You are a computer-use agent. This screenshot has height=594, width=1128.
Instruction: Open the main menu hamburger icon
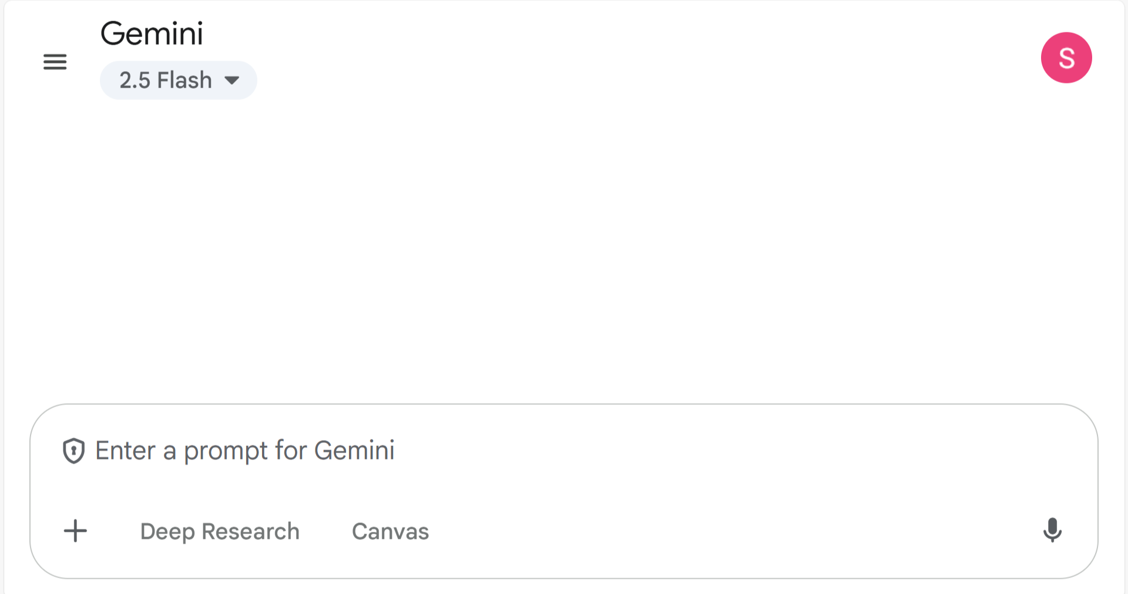click(x=55, y=62)
